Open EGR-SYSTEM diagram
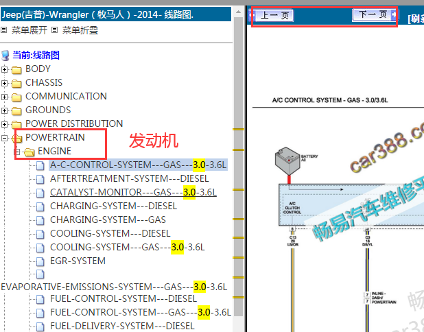This screenshot has height=332, width=424. click(x=78, y=261)
